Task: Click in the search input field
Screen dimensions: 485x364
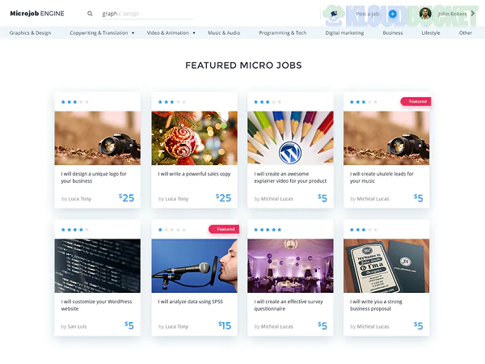Action: (145, 14)
